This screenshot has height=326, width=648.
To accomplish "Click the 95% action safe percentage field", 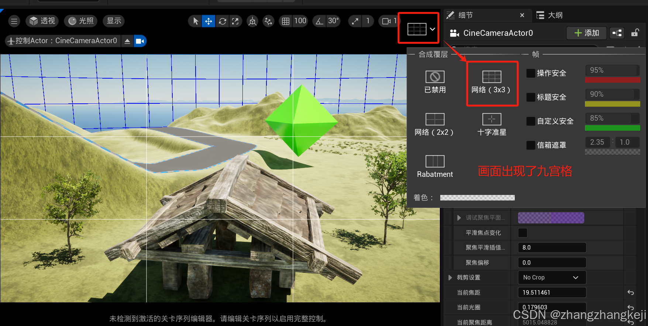I will point(612,70).
